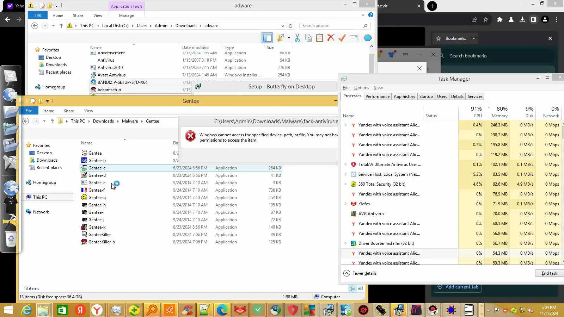Switch to details view in Gentee window
This screenshot has width=564, height=317.
[352, 288]
